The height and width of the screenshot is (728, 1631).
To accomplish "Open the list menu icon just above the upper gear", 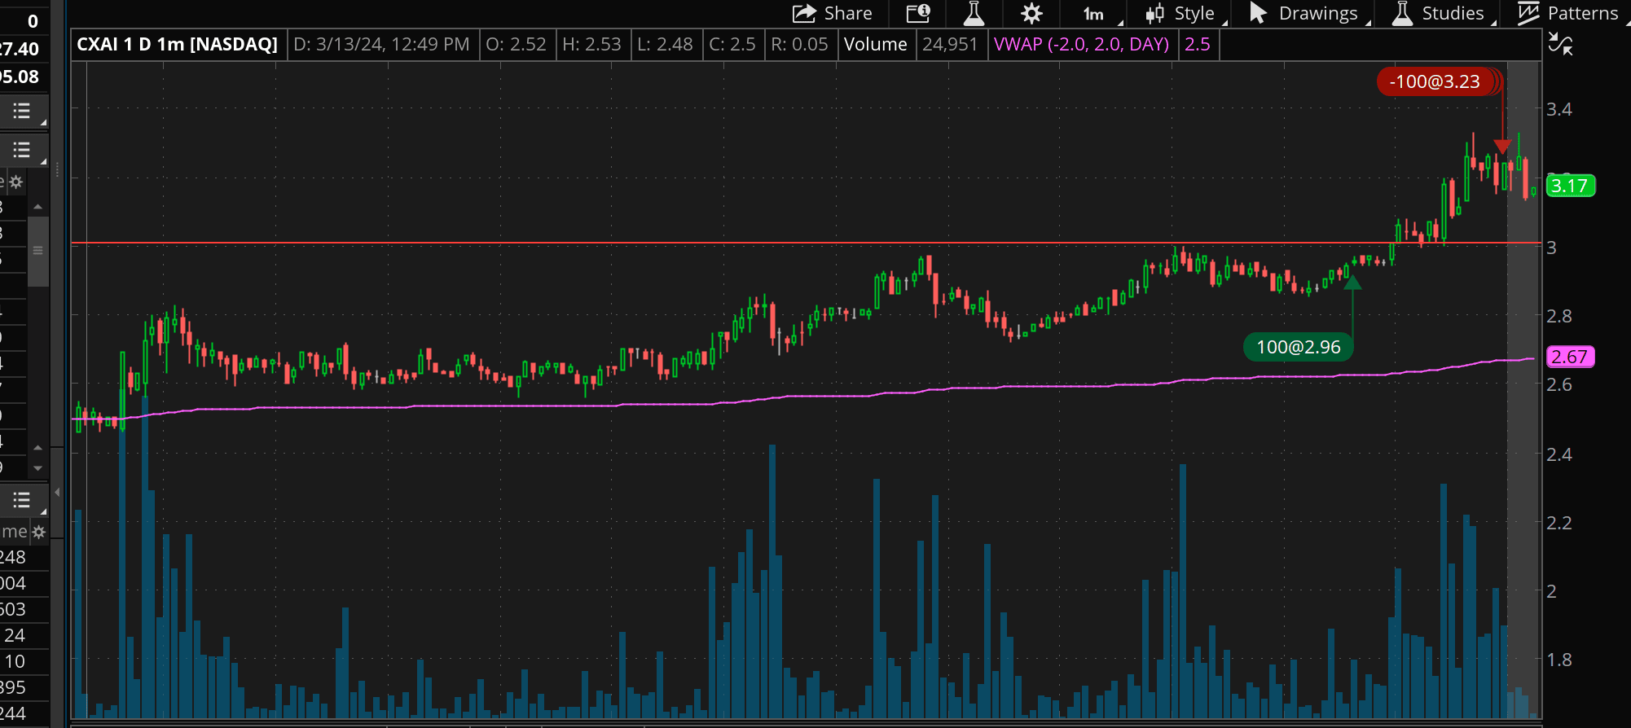I will 23,150.
